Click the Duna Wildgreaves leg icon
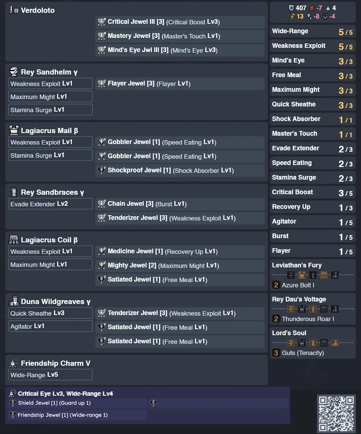 coord(14,301)
